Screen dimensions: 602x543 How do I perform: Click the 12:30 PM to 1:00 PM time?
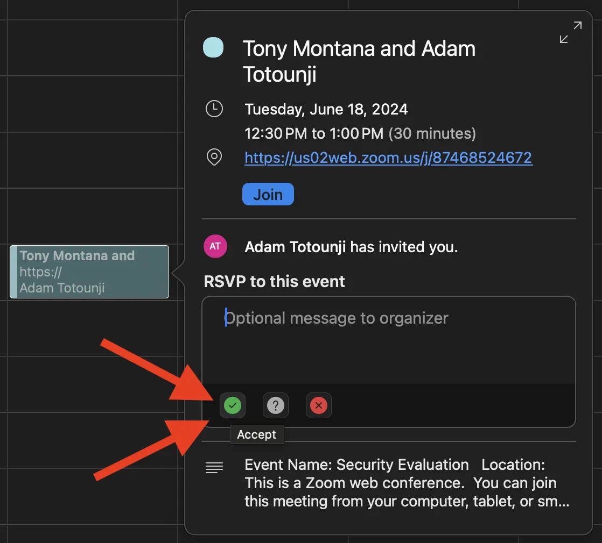[314, 133]
